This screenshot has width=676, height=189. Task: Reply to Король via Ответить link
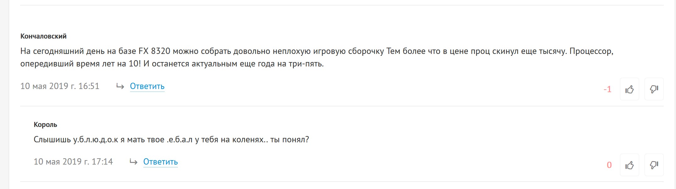[x=160, y=162]
